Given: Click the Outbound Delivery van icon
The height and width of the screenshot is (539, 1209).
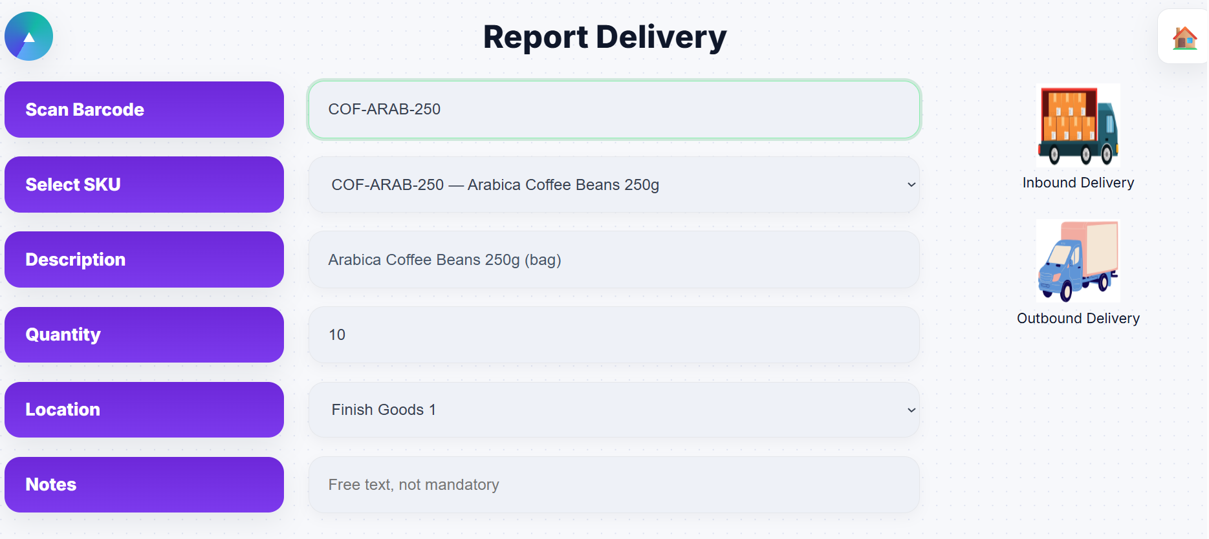Looking at the screenshot, I should [1078, 261].
